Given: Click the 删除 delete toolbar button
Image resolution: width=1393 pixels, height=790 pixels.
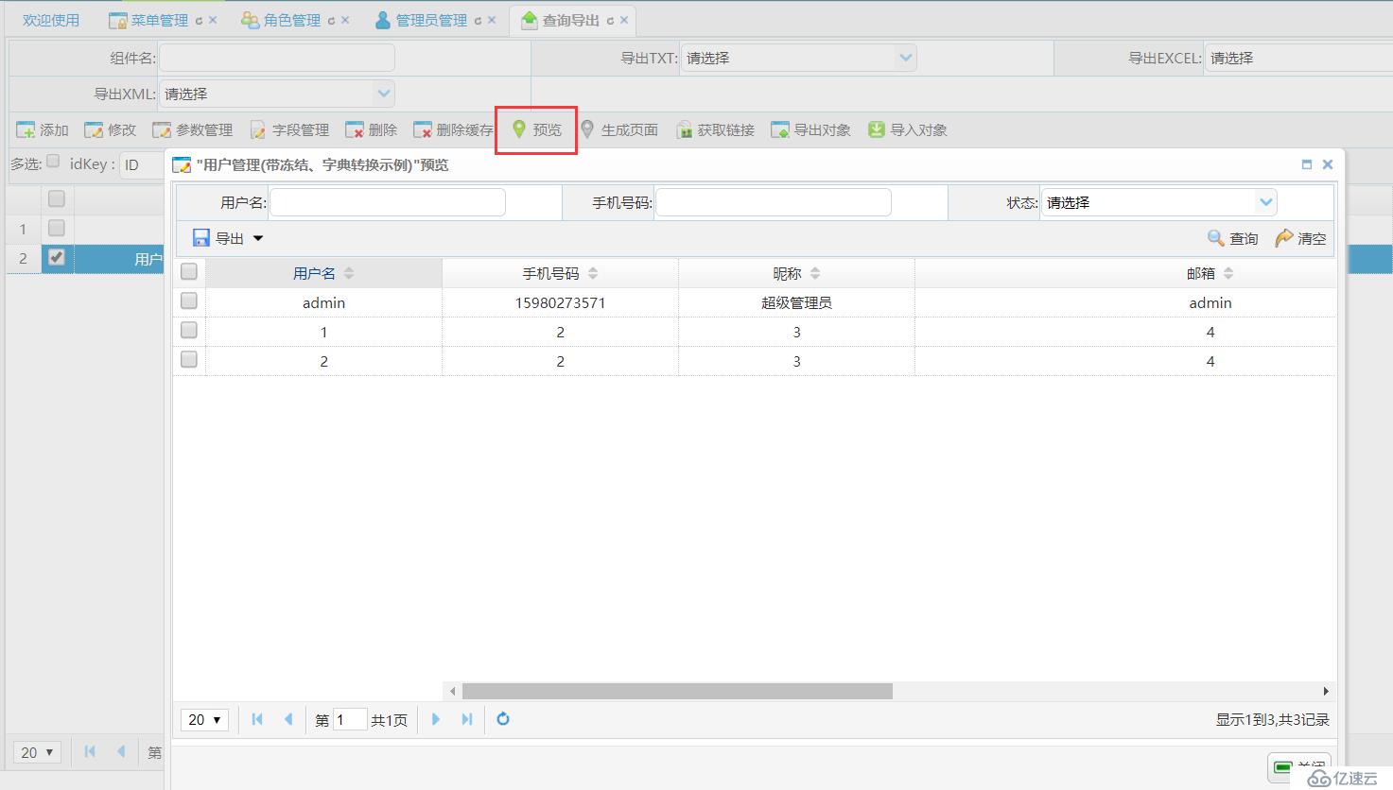Looking at the screenshot, I should (x=372, y=129).
